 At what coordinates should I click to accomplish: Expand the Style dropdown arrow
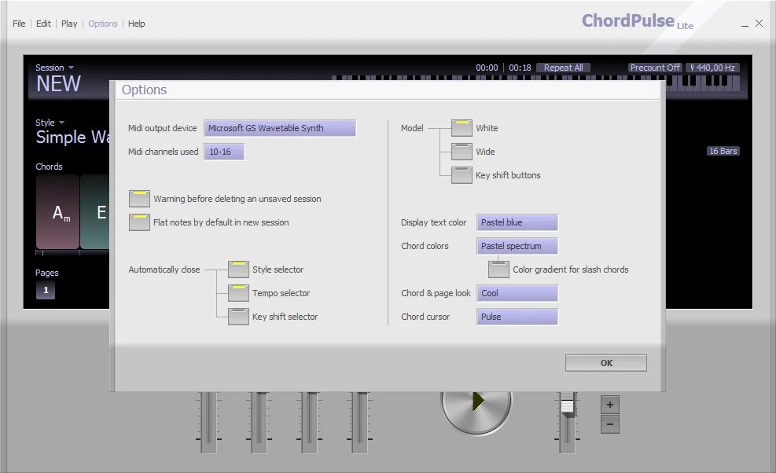pyautogui.click(x=61, y=123)
